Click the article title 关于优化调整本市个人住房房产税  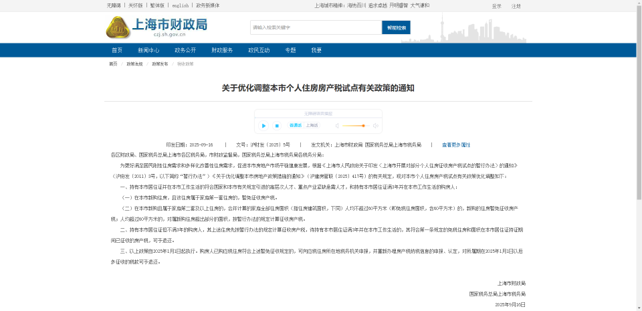(318, 88)
